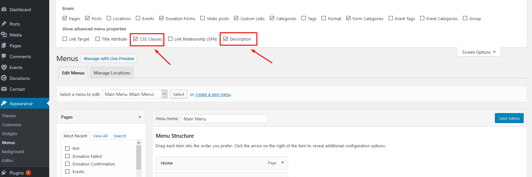Click the Pages icon in sidebar
This screenshot has width=532, height=177.
coord(4,46)
